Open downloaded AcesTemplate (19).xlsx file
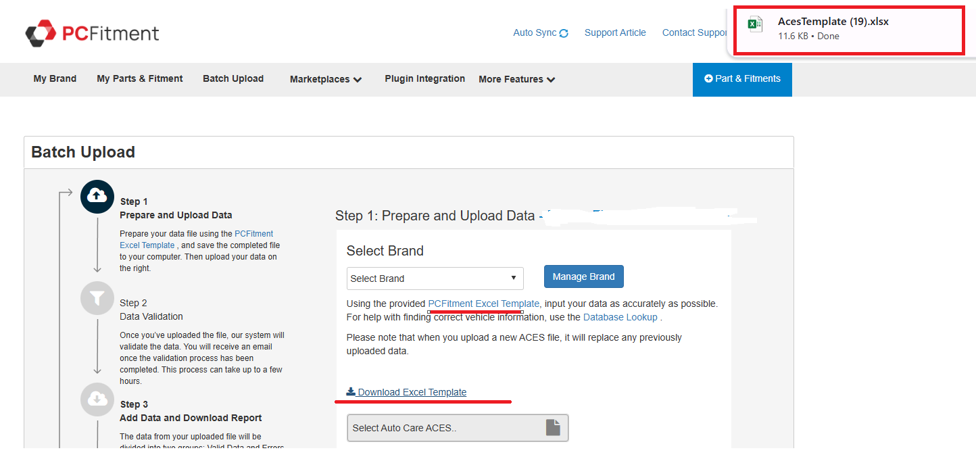 coord(833,22)
